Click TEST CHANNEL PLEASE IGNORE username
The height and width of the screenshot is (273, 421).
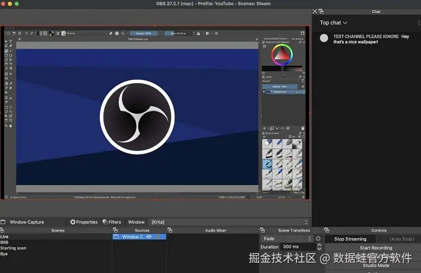[x=366, y=37]
